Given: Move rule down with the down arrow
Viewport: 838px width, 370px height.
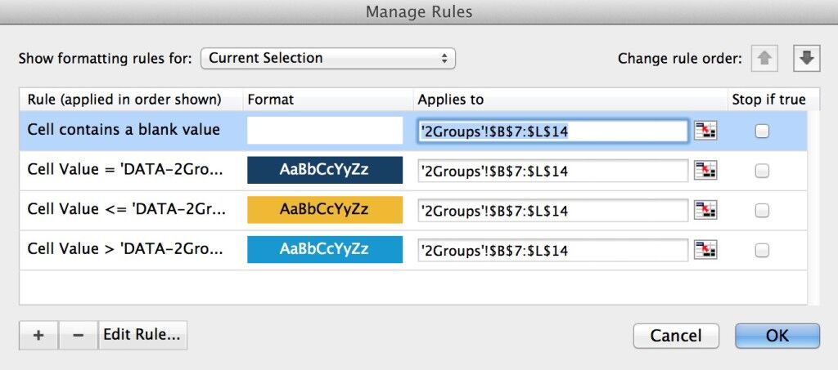Looking at the screenshot, I should (x=806, y=59).
